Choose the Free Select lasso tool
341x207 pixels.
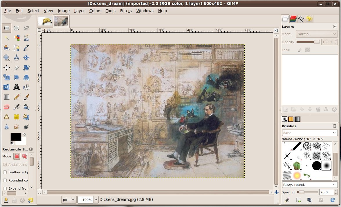tap(26, 28)
